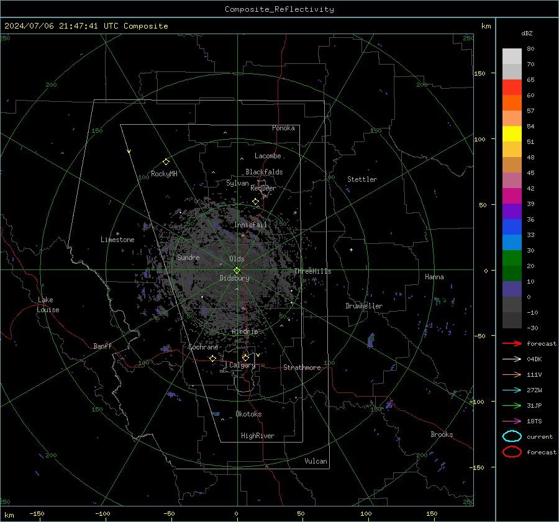Click the RockyMH label on the map
The image size is (559, 522).
164,174
